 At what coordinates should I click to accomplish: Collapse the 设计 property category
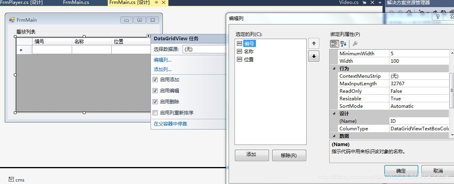[x=334, y=114]
